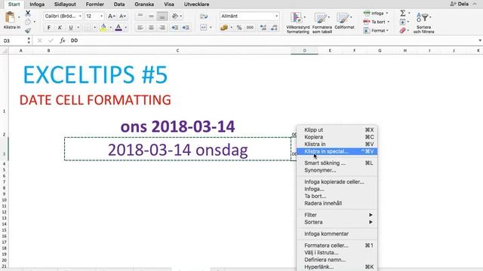Switch to the Granska ribbon tab
Screen dimensions: 483x271
144,5
